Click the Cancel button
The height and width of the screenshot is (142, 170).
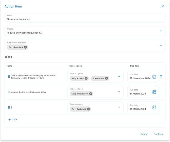(144, 134)
